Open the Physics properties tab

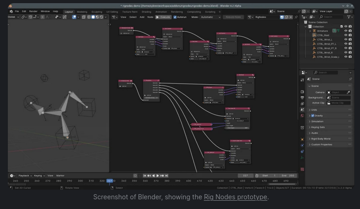(x=302, y=145)
